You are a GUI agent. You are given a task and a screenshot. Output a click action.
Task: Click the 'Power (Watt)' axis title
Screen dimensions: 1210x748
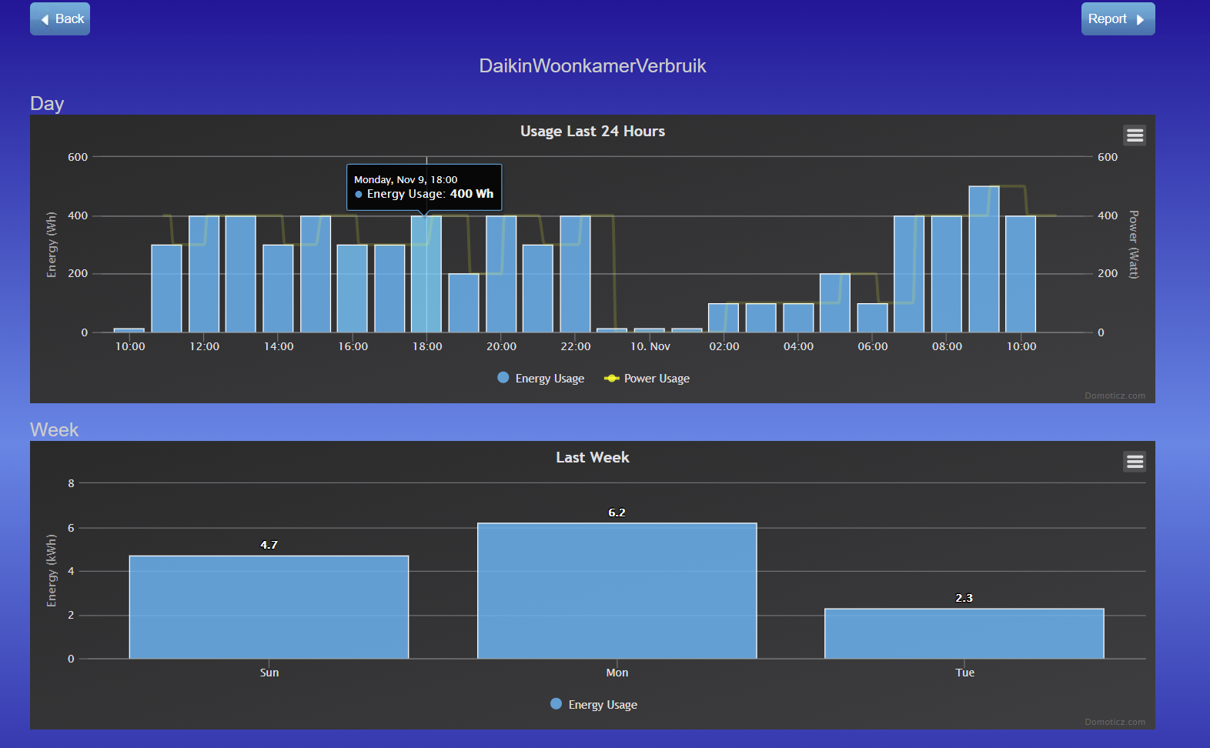(x=1133, y=244)
